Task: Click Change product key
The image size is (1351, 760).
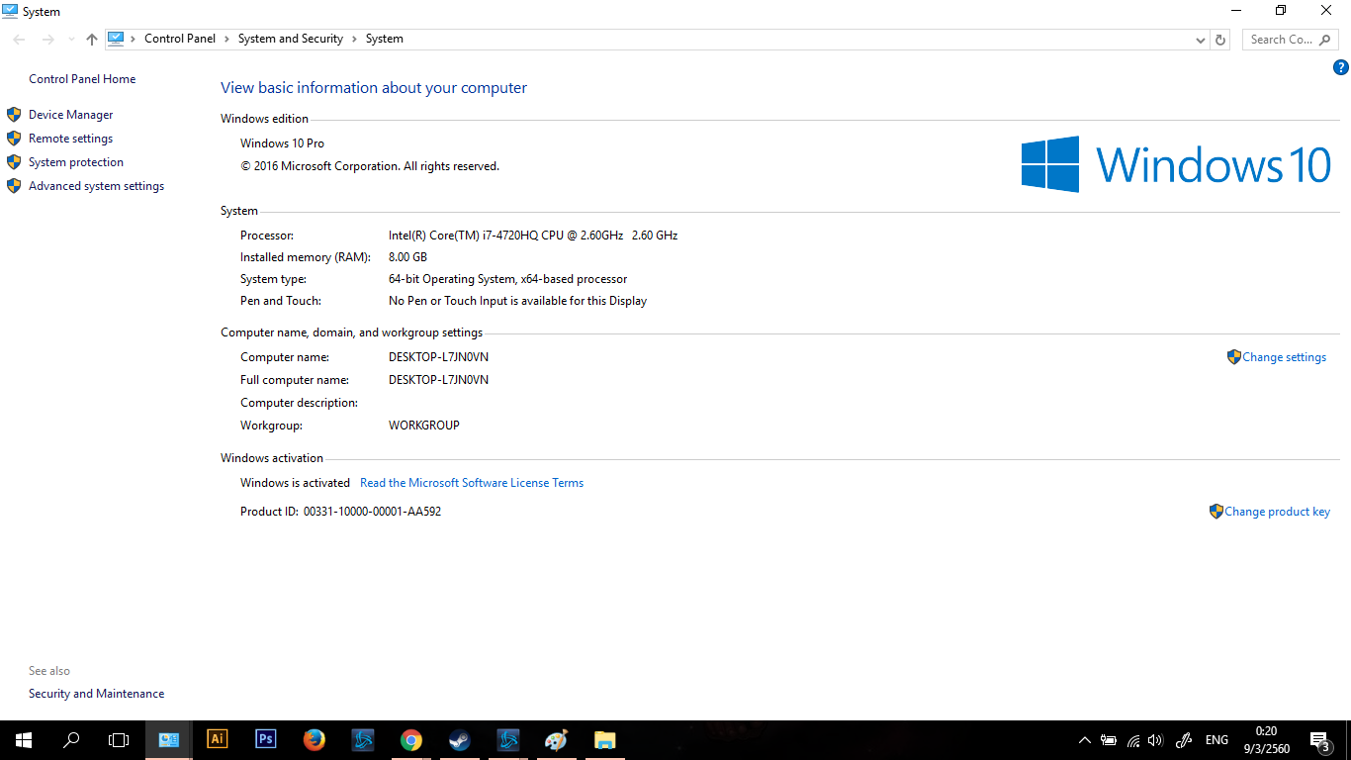Action: (1277, 512)
